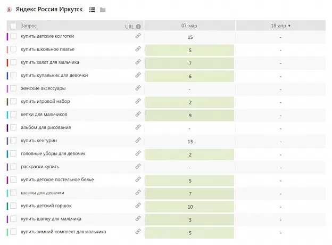Click the list view icon beside the title

(x=92, y=10)
